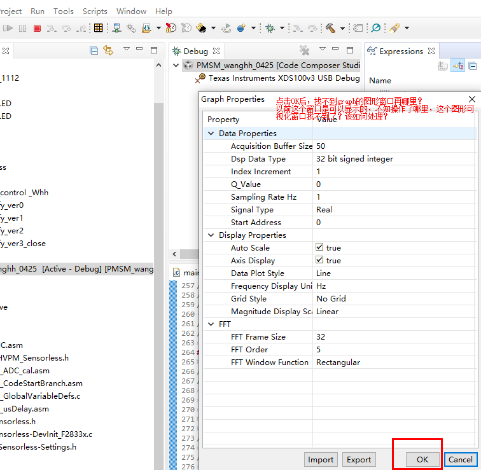Click the clock profile icon in toolbar
This screenshot has width=481, height=470.
[x=171, y=28]
